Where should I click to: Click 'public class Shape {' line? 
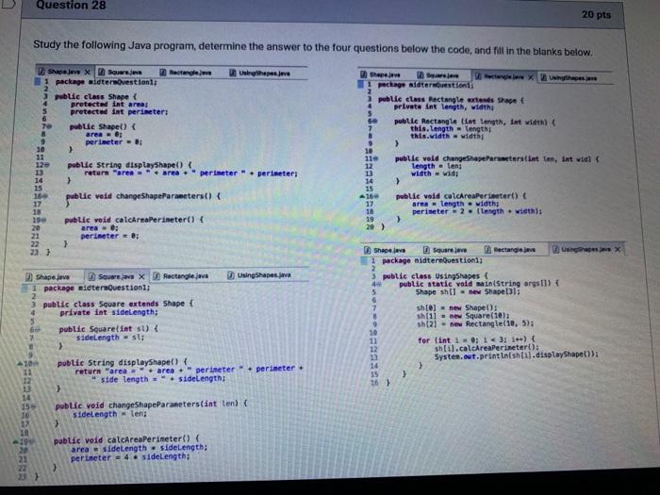[x=96, y=96]
